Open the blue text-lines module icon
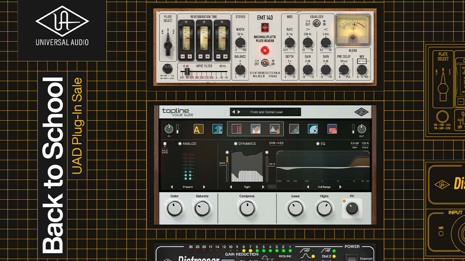 [217, 129]
